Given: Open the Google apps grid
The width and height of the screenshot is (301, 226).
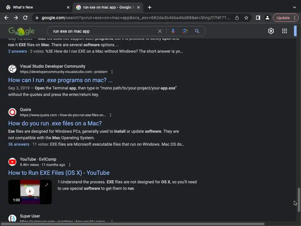Looking at the screenshot, I should 285,31.
